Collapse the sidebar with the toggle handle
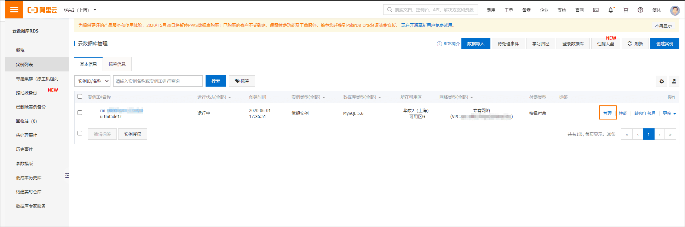The image size is (685, 227). tap(67, 175)
